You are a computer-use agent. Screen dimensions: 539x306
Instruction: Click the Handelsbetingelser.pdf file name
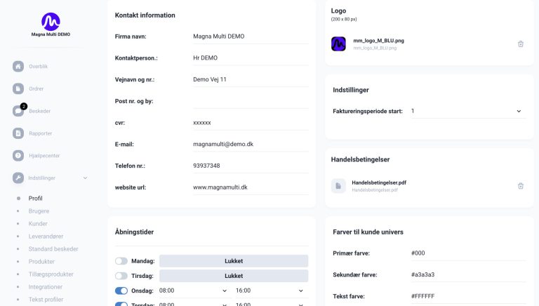click(x=379, y=182)
